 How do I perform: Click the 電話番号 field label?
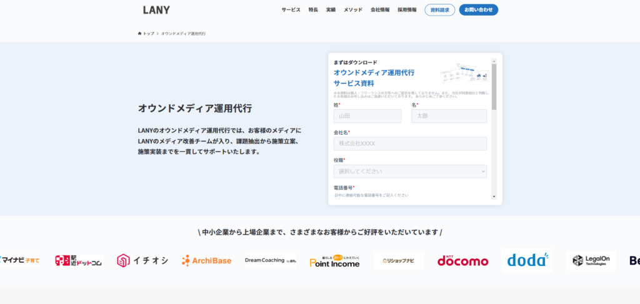pos(344,188)
